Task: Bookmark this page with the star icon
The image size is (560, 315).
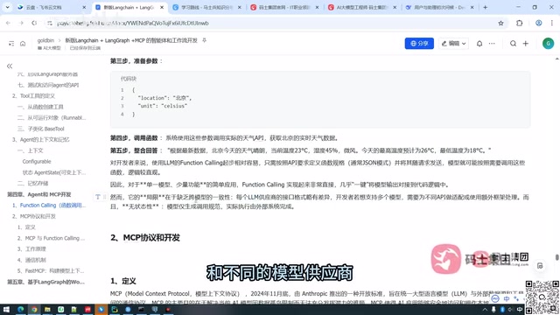Action: (x=500, y=24)
